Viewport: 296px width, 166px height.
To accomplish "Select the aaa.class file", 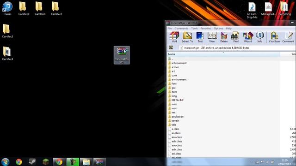I will pos(175,137).
